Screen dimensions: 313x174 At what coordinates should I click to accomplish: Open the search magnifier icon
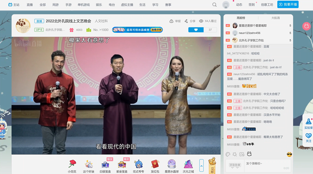point(214,5)
